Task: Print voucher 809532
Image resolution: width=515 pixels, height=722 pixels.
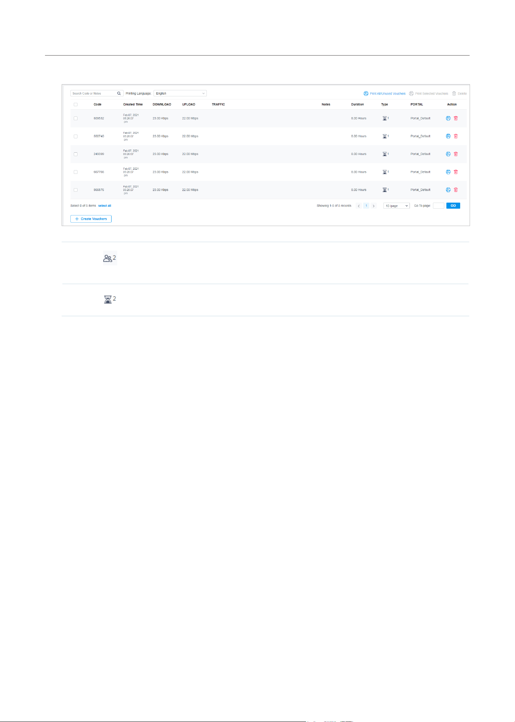Action: (x=448, y=118)
